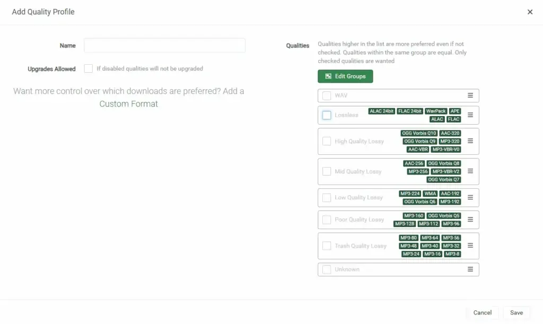The image size is (543, 324).
Task: Toggle the Unknown quality checkbox
Action: (327, 269)
